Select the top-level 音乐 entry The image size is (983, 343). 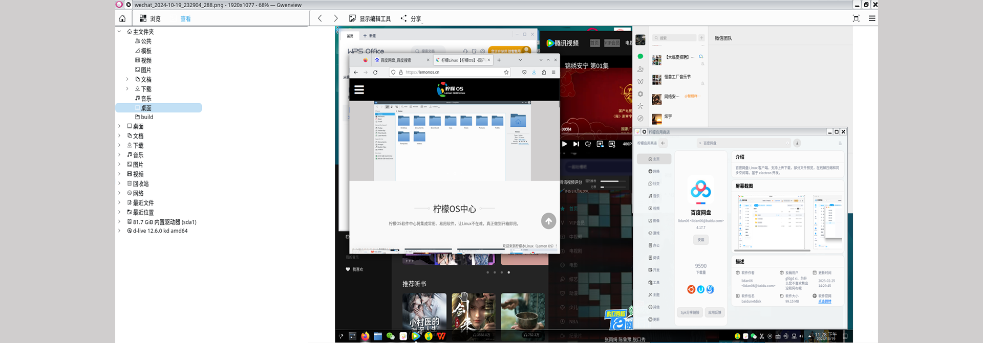135,155
